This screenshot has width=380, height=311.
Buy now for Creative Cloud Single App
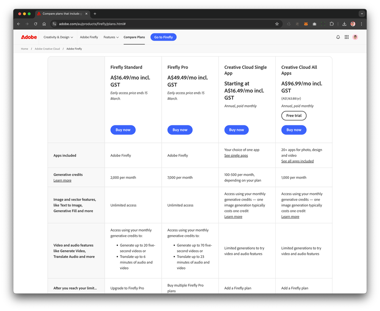pos(237,130)
